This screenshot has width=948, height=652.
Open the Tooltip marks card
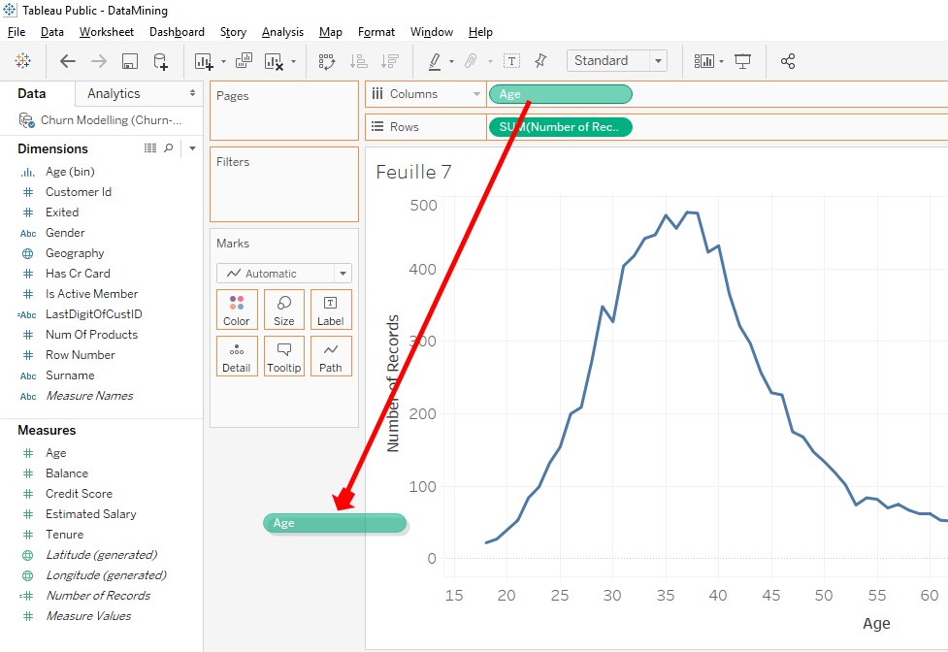[283, 356]
